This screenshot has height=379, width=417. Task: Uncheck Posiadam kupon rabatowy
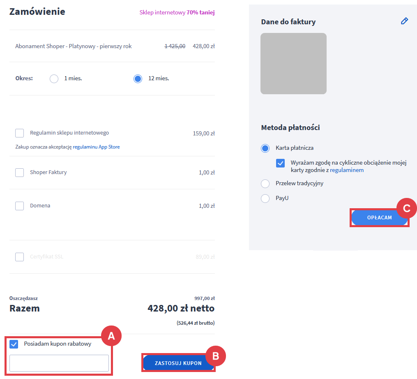point(14,344)
